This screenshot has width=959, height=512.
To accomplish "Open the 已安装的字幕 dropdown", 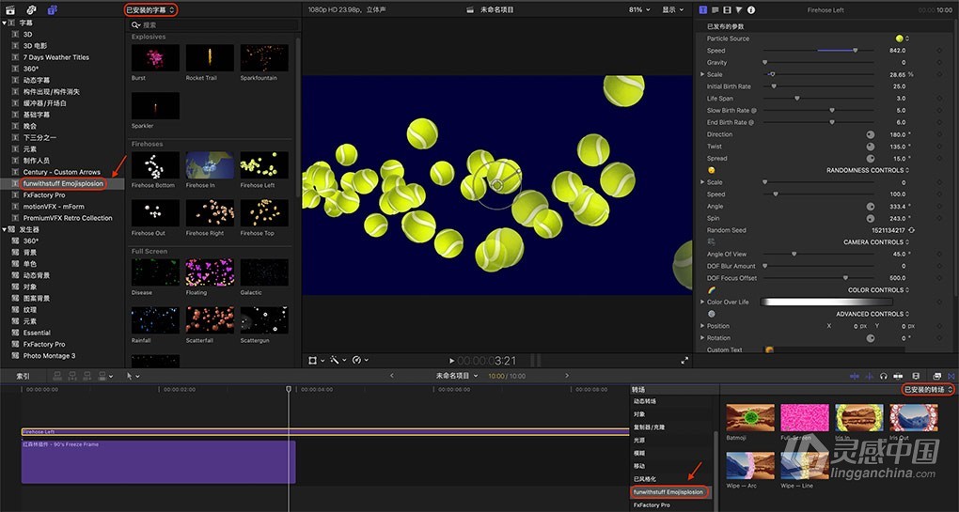I will point(150,9).
